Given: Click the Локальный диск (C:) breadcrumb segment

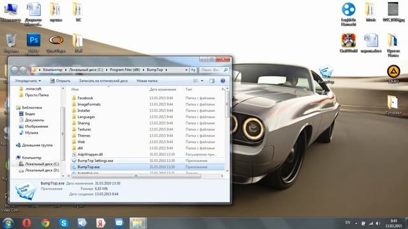Looking at the screenshot, I should click(86, 70).
